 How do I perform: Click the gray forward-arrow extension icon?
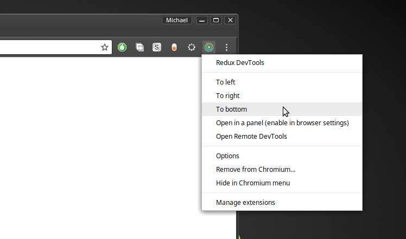pyautogui.click(x=139, y=47)
